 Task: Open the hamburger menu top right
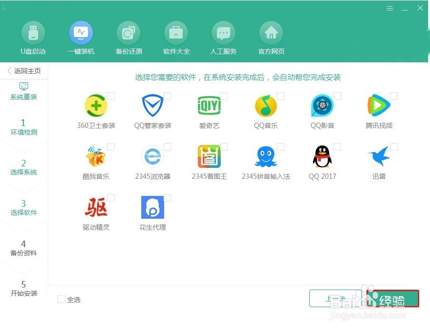(x=390, y=8)
